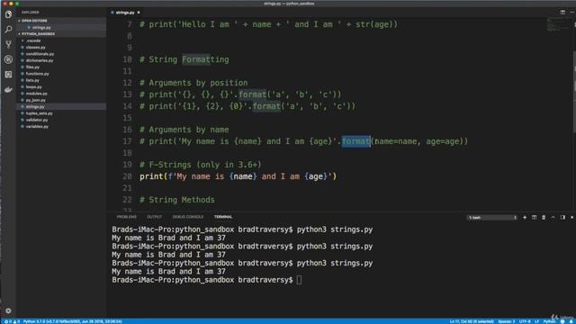This screenshot has width=576, height=324.
Task: Close the strings.py editor tab
Action: click(139, 13)
